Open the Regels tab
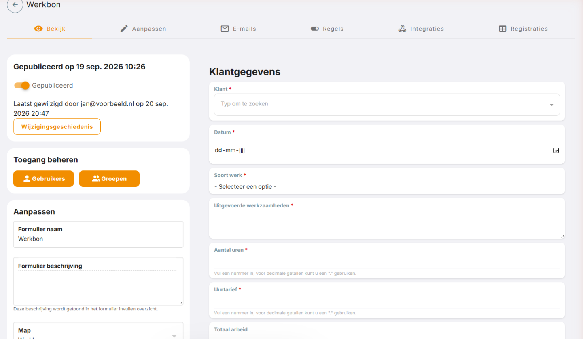The height and width of the screenshot is (339, 583). (x=327, y=29)
